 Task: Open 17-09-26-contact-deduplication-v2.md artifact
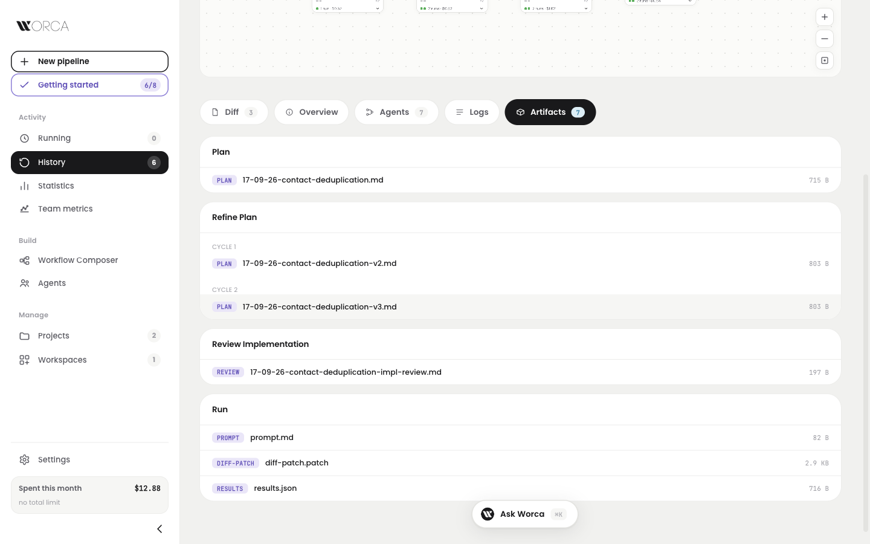click(520, 264)
